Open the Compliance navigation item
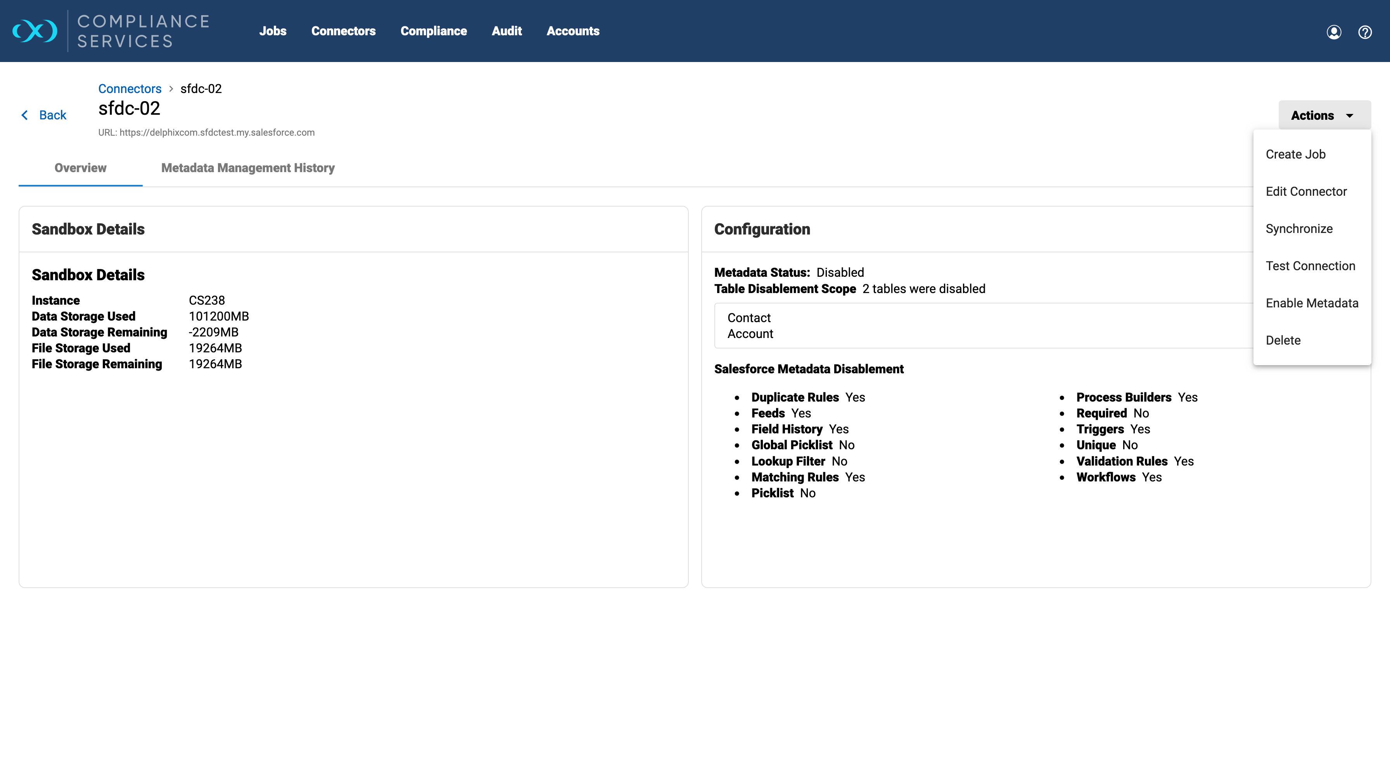The width and height of the screenshot is (1390, 783). [433, 31]
